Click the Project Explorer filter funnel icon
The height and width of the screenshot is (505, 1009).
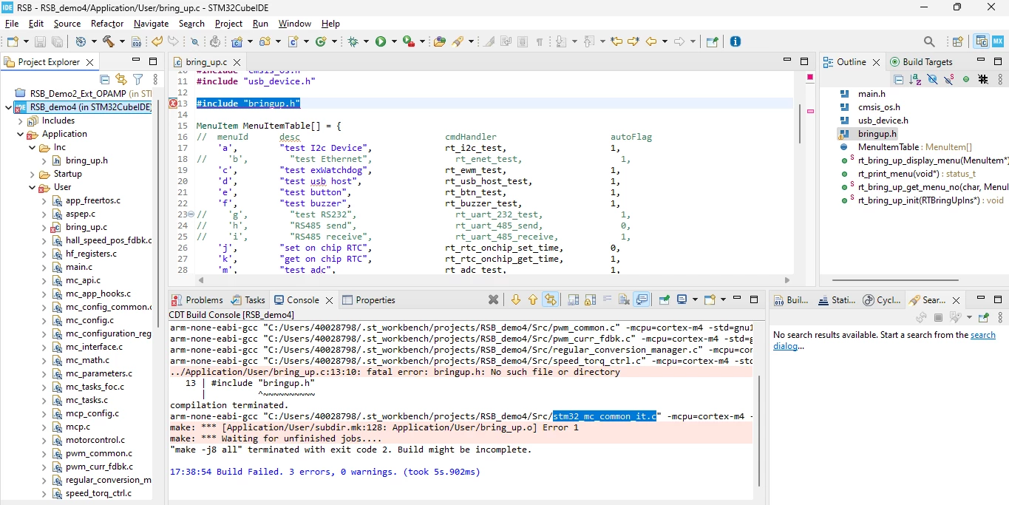tap(137, 79)
